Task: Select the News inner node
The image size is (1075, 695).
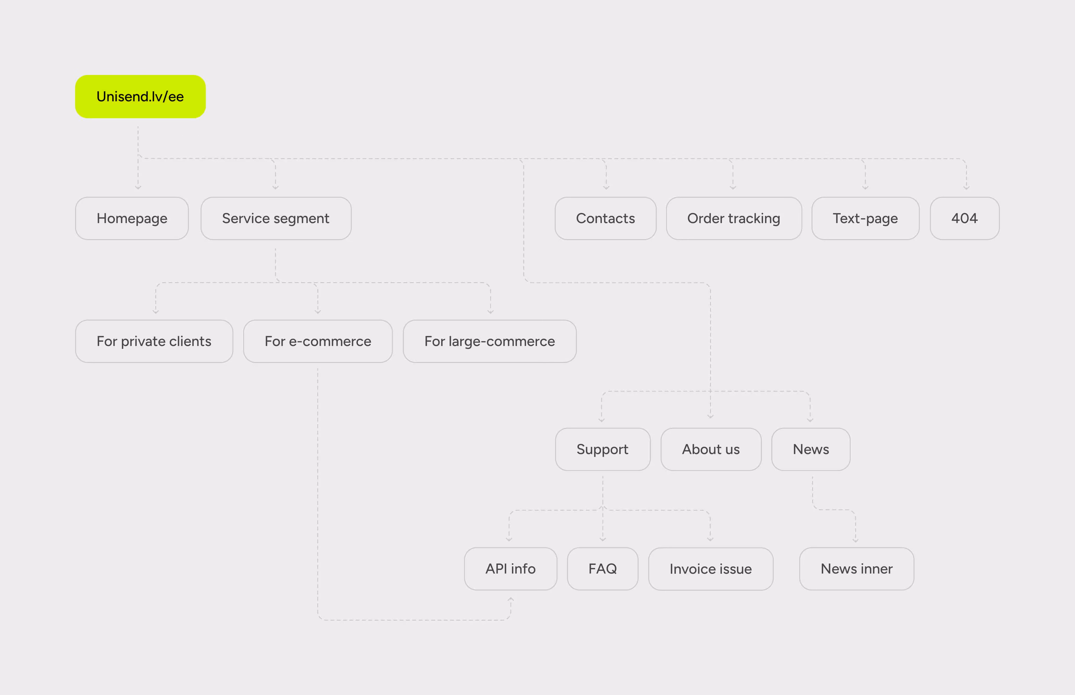Action: pyautogui.click(x=857, y=569)
